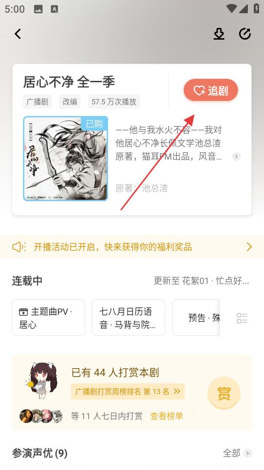Viewport: 264px width, 470px height.
Task: Tap the back arrow icon
Action: pos(18,34)
